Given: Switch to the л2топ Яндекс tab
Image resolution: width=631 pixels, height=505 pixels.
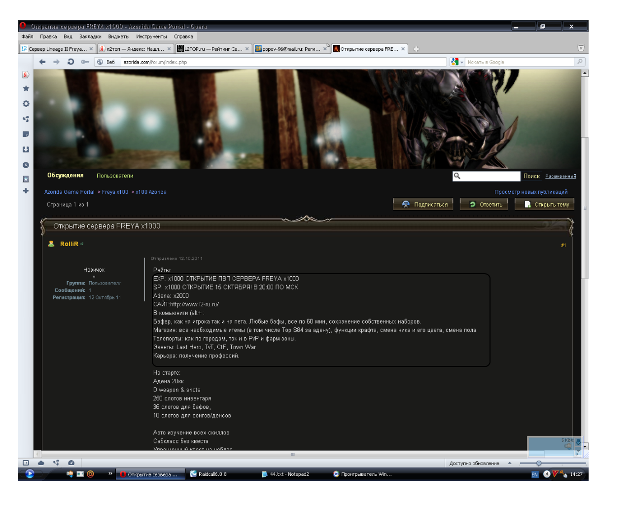Looking at the screenshot, I should click(135, 49).
